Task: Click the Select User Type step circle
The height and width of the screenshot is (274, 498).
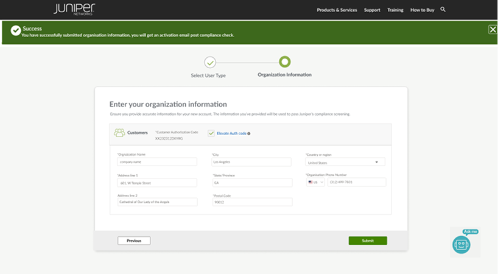Action: coord(210,63)
